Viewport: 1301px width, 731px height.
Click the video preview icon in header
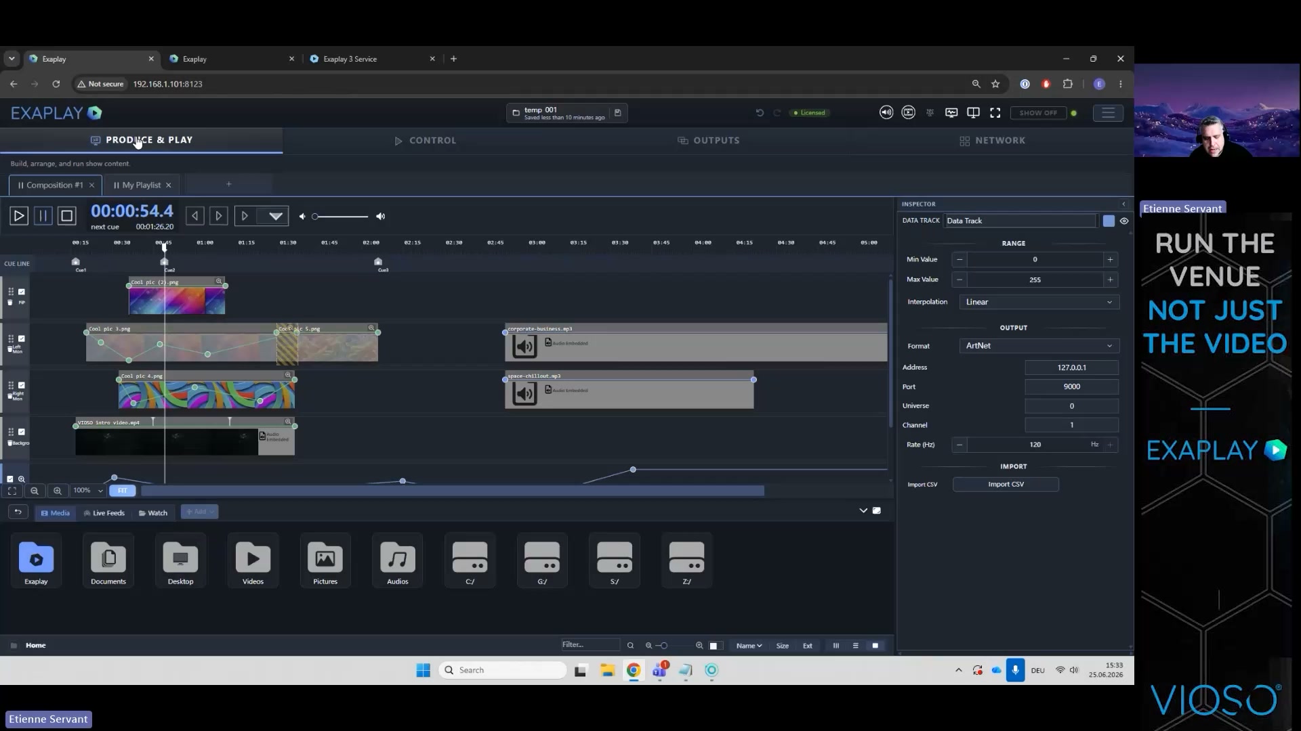909,112
